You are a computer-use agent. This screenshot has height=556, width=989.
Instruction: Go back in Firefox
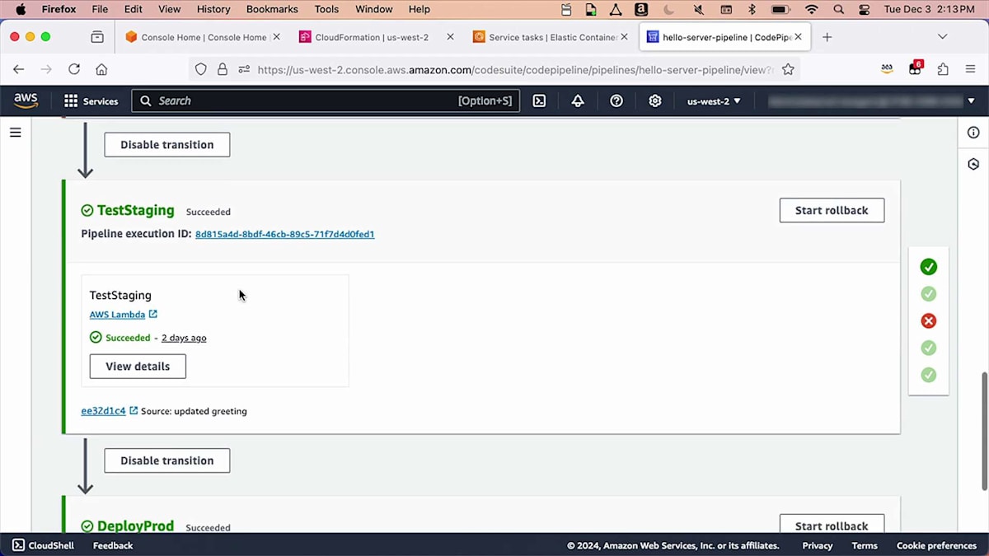tap(18, 69)
